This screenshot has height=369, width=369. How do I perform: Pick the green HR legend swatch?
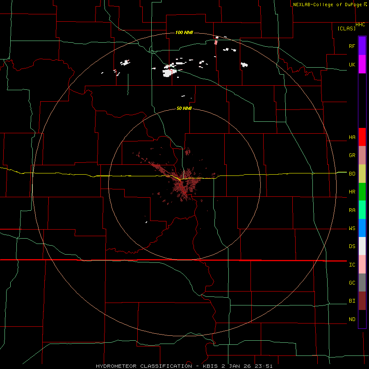click(362, 192)
